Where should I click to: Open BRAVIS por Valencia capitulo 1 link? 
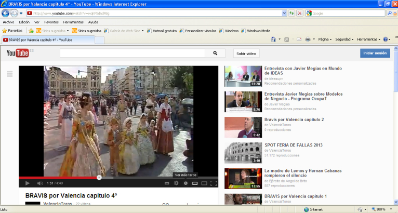[x=296, y=196]
